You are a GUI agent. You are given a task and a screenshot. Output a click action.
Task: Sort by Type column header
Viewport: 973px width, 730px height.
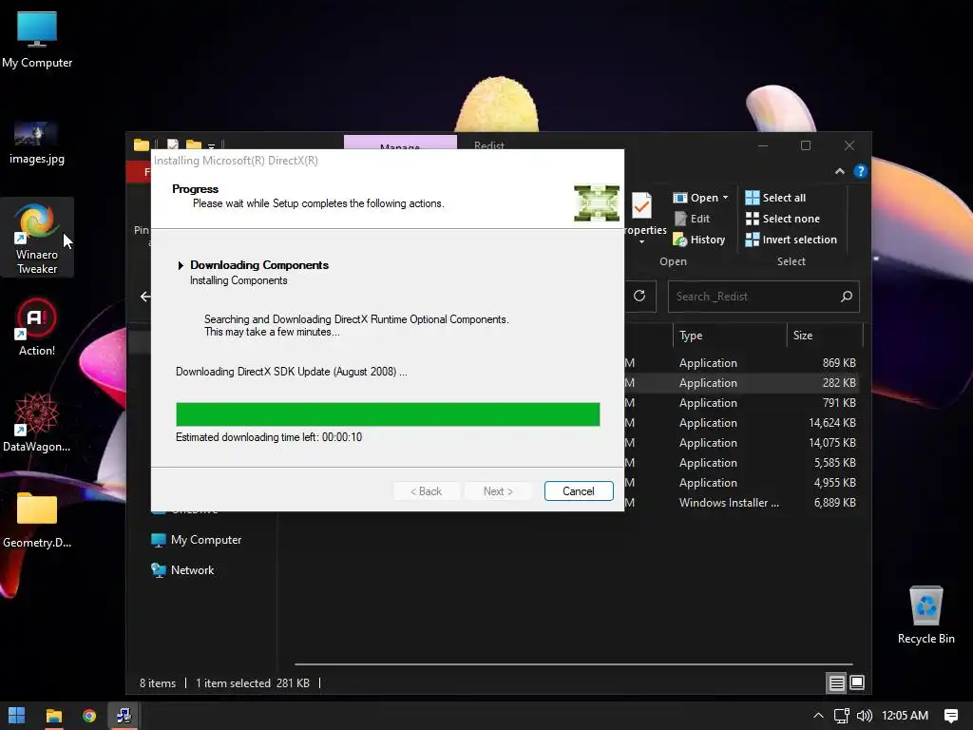[729, 336]
